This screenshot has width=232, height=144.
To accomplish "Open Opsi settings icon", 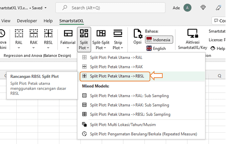I will tap(138, 34).
